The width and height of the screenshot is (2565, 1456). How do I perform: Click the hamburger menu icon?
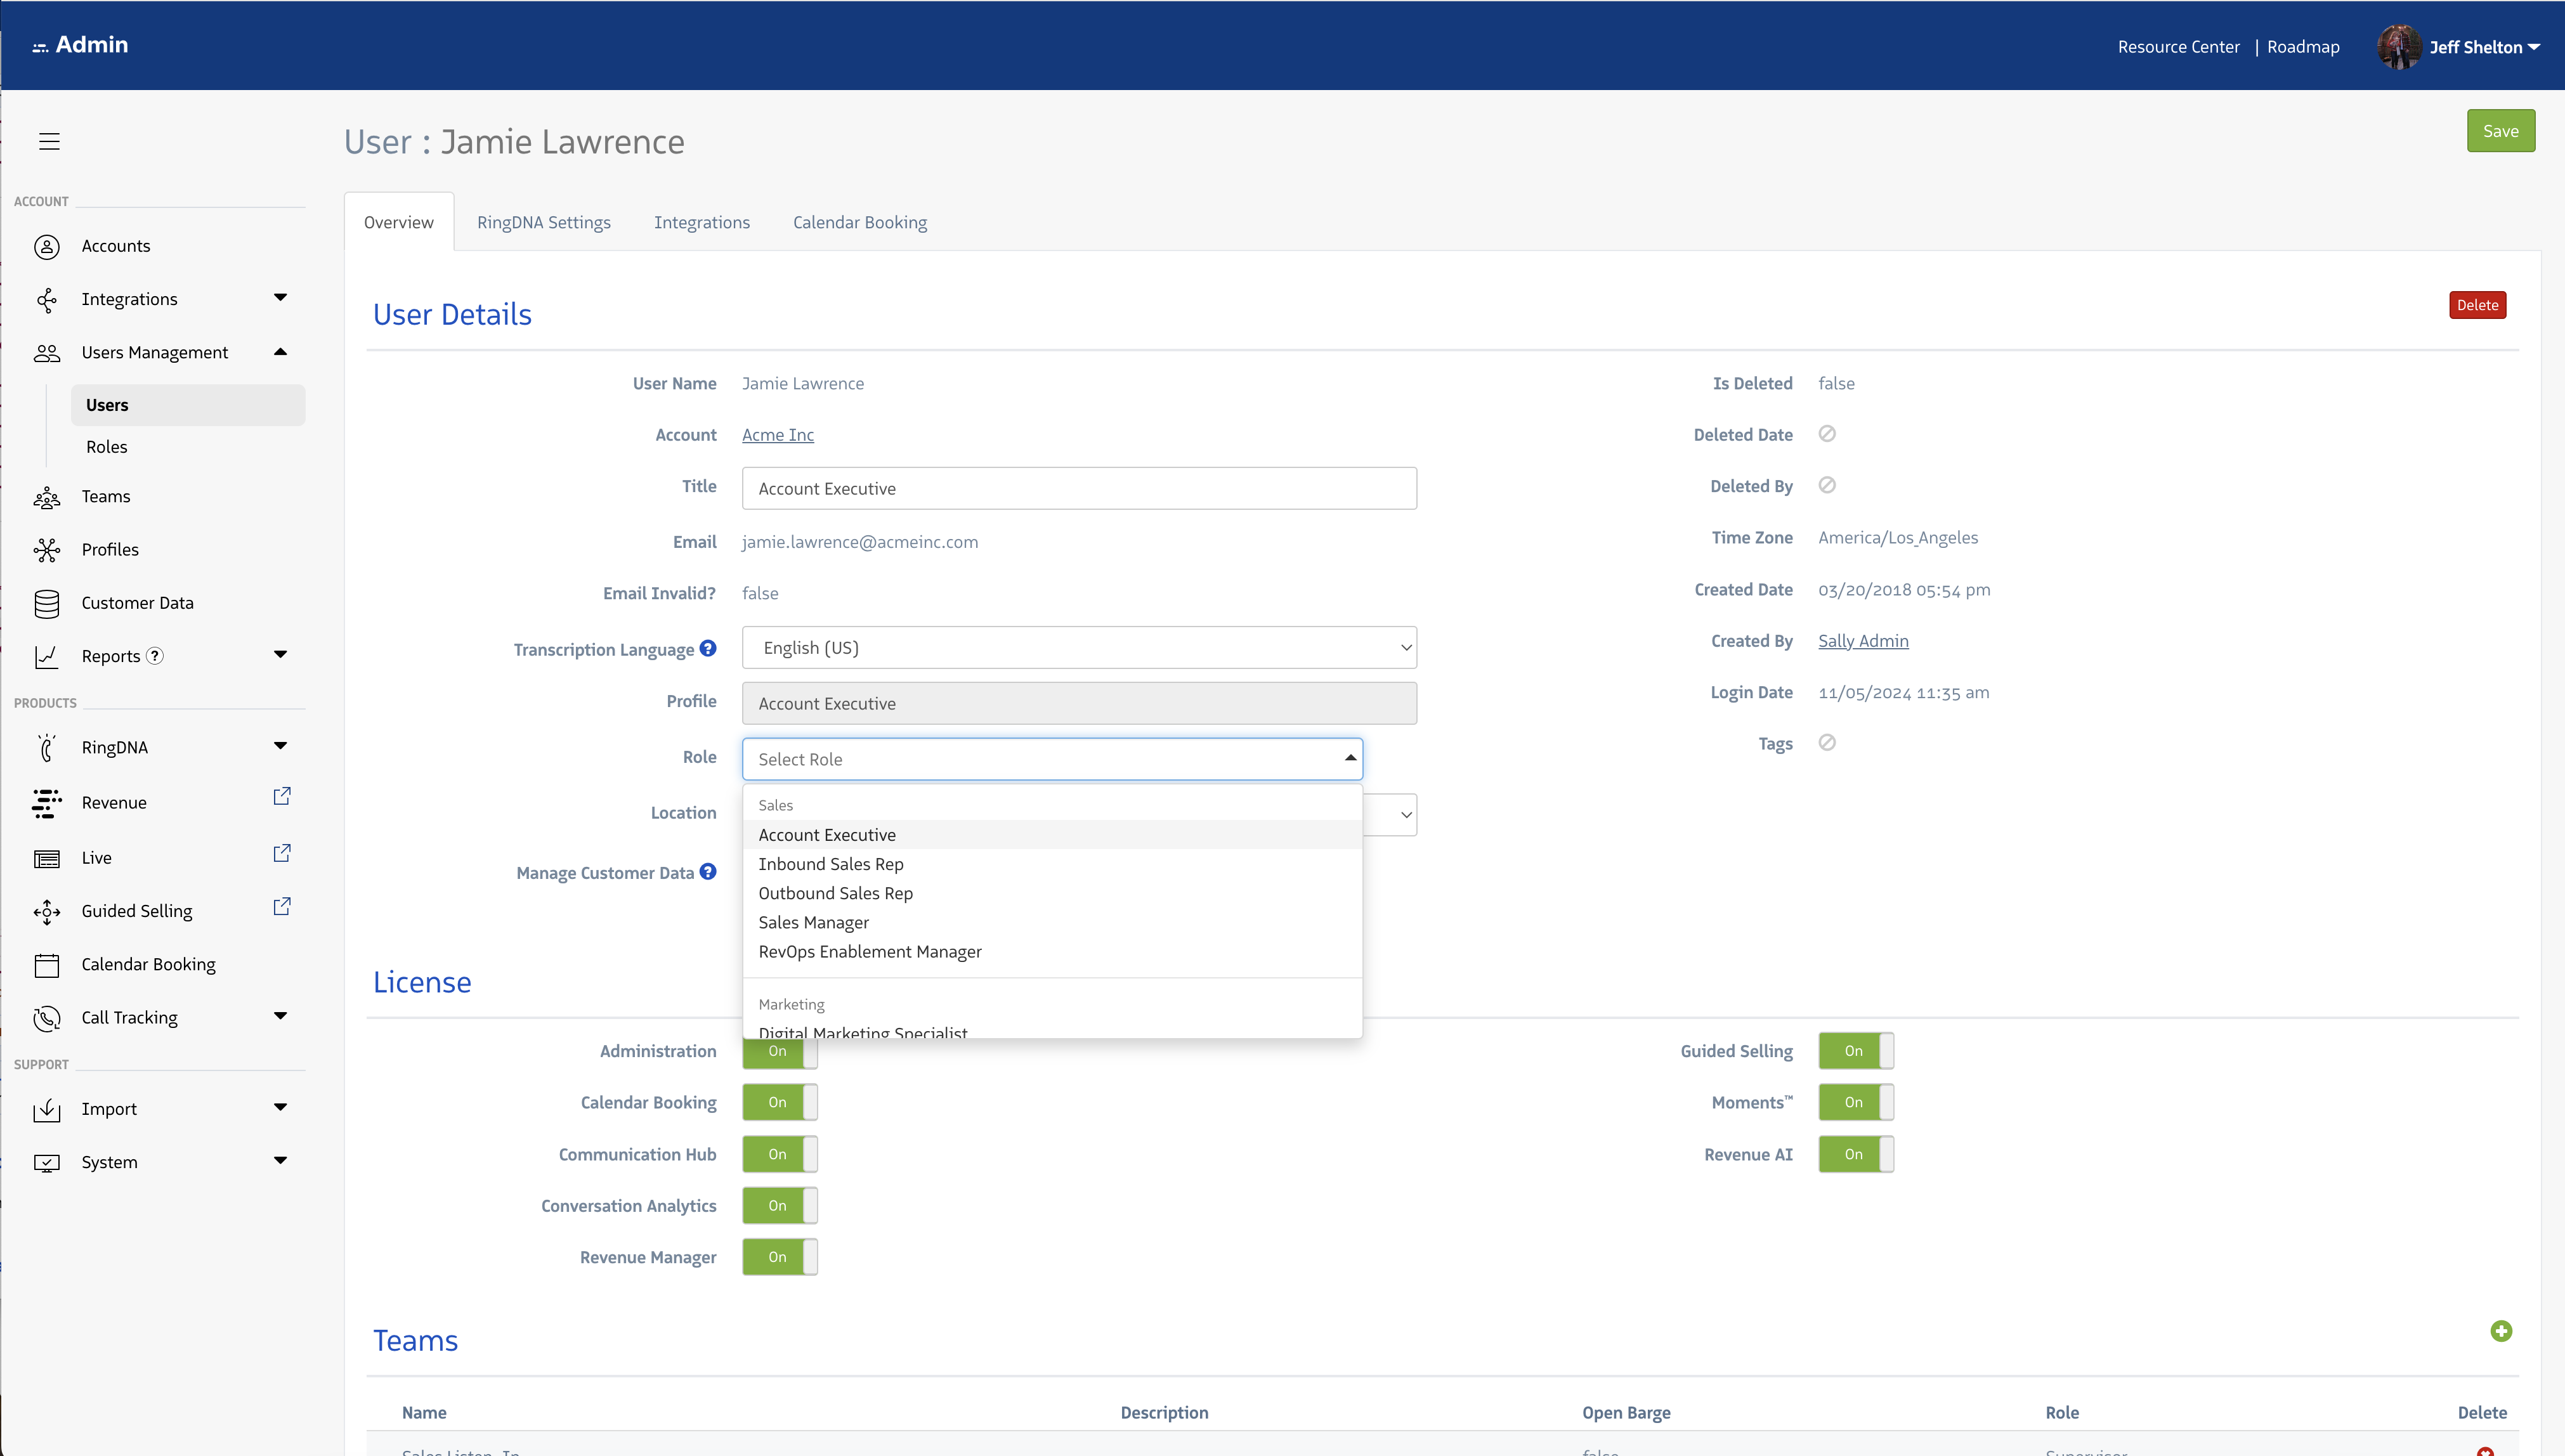point(49,141)
